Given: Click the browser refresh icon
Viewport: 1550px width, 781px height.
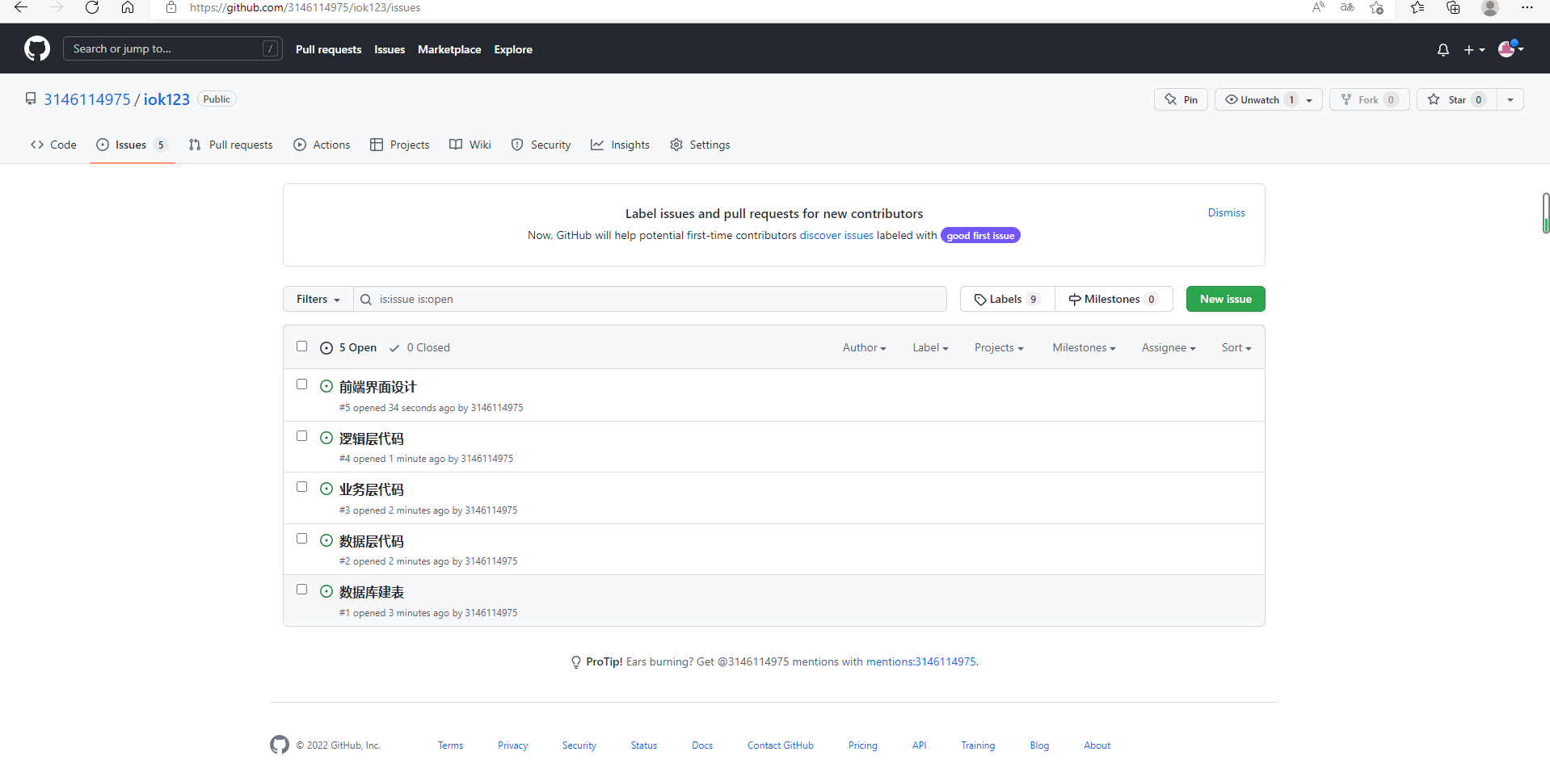Looking at the screenshot, I should point(92,8).
